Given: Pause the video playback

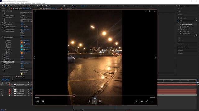Looking at the screenshot, I should [95, 101].
